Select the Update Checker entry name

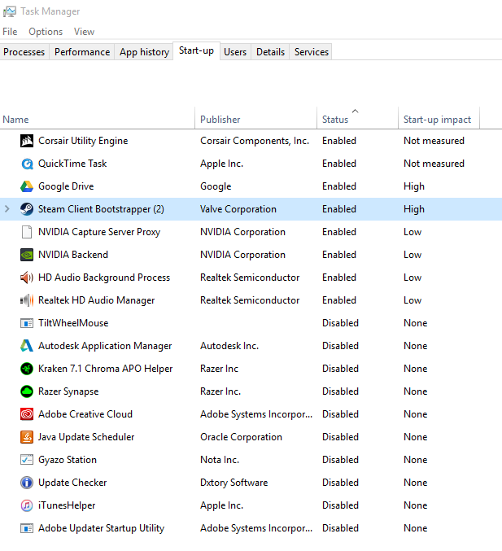click(x=72, y=483)
